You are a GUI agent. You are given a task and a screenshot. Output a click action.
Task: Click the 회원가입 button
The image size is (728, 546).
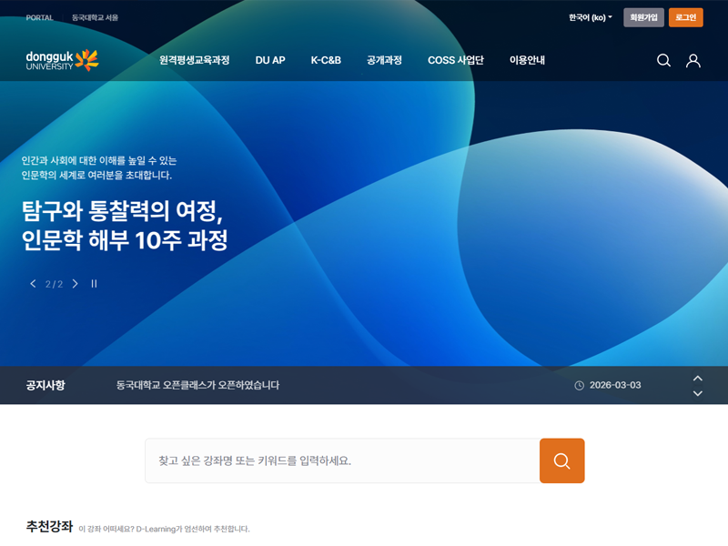pyautogui.click(x=643, y=17)
